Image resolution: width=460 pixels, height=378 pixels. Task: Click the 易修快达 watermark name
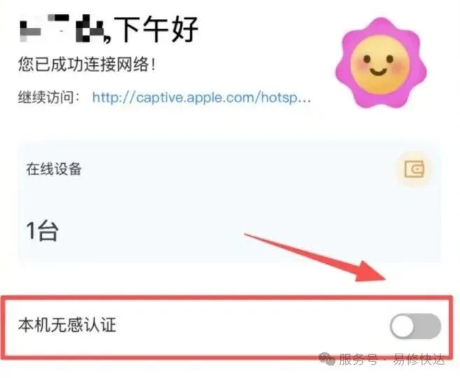419,359
